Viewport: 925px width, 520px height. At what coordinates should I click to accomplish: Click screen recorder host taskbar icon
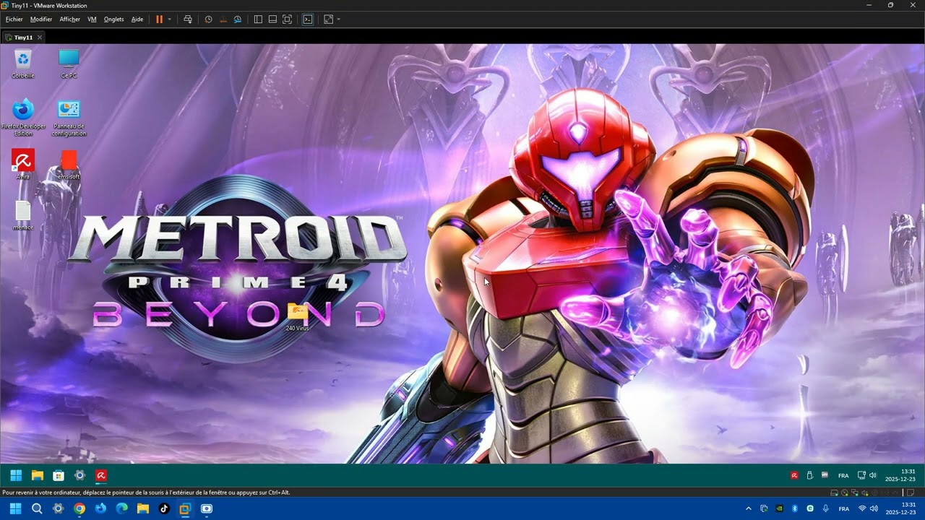(207, 508)
